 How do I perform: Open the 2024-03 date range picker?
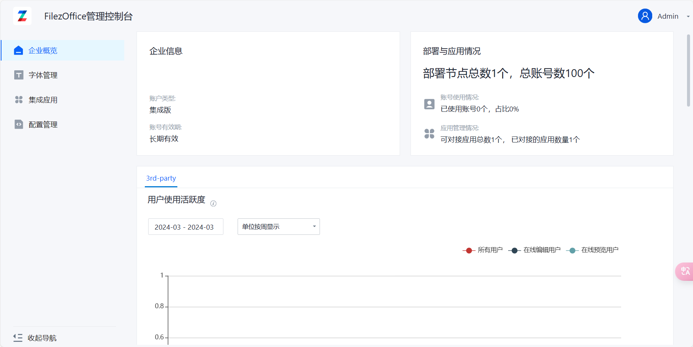(x=186, y=227)
